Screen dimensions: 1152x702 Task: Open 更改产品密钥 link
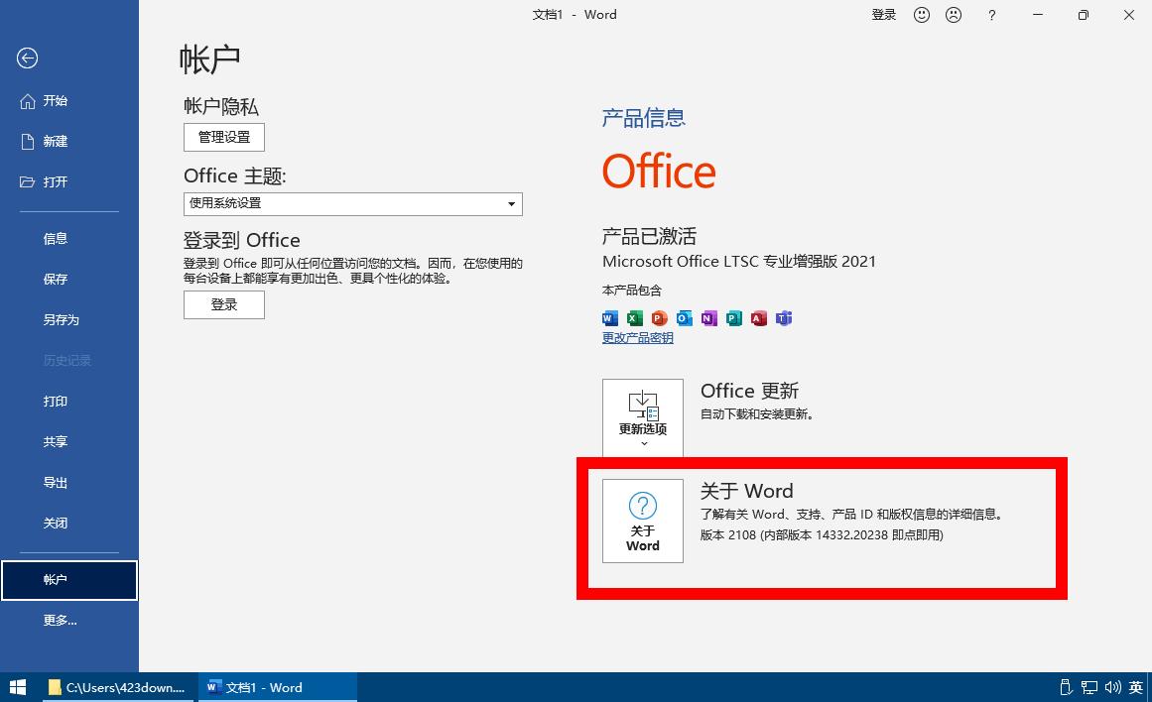tap(636, 337)
